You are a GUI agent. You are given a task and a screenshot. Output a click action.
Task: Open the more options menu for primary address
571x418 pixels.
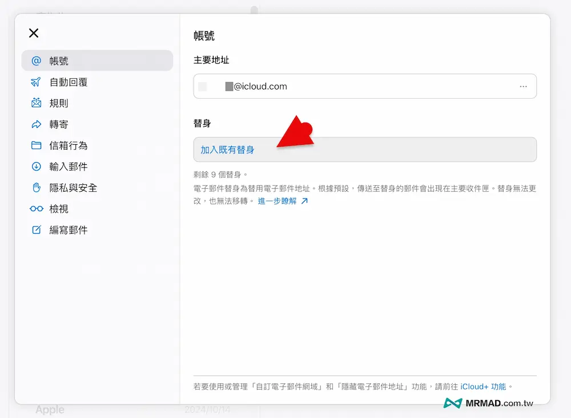[523, 87]
